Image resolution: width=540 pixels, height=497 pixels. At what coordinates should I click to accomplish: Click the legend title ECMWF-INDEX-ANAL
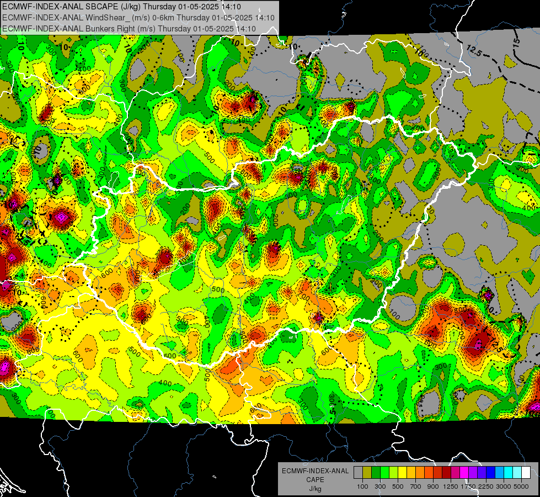[315, 471]
